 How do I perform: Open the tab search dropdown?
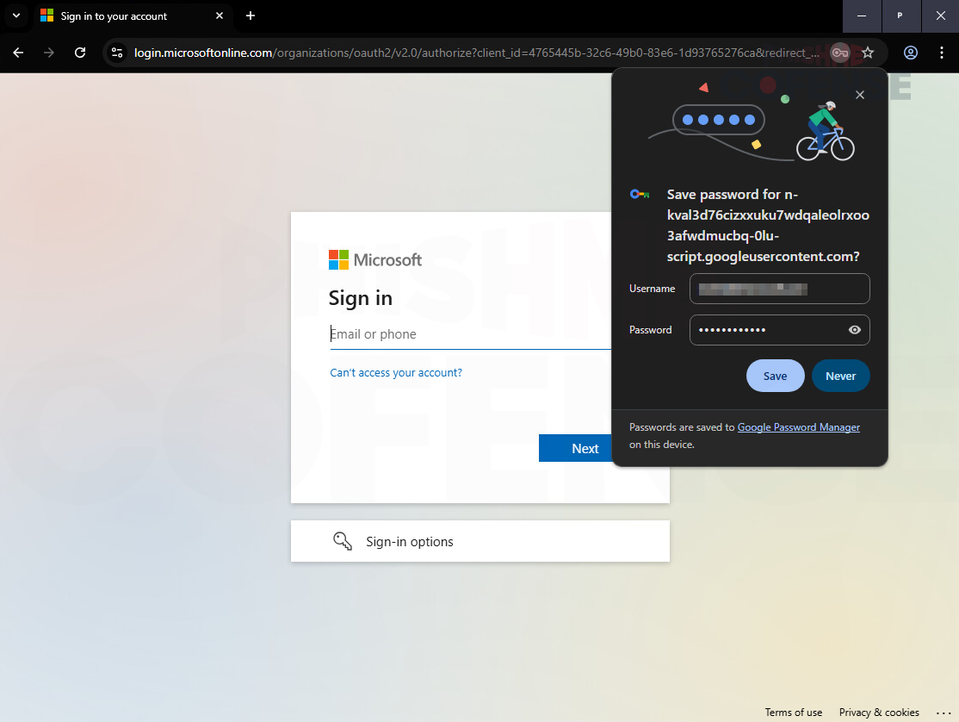point(16,16)
